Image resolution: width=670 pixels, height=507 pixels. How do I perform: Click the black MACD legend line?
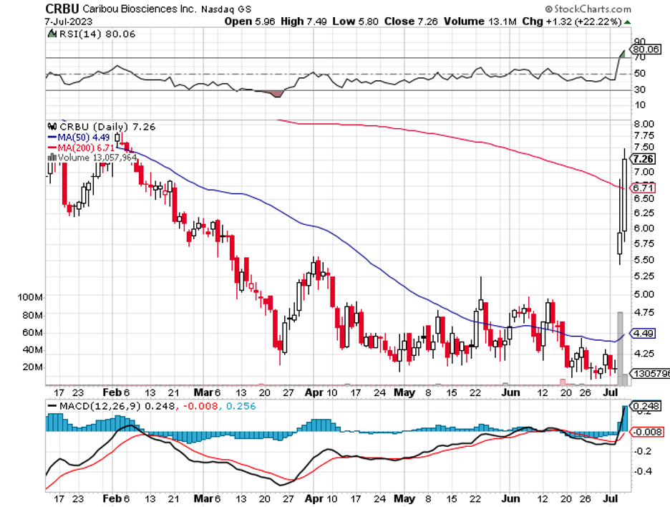(x=52, y=406)
